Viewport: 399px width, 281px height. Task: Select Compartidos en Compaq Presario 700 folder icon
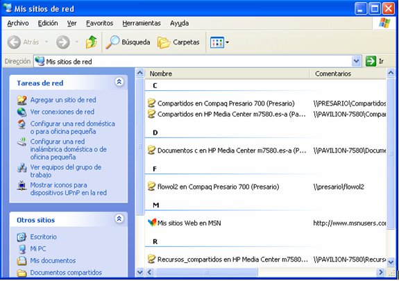tap(152, 103)
